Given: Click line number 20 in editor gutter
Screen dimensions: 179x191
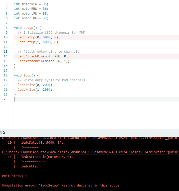Looking at the screenshot, I should pos(5,85).
